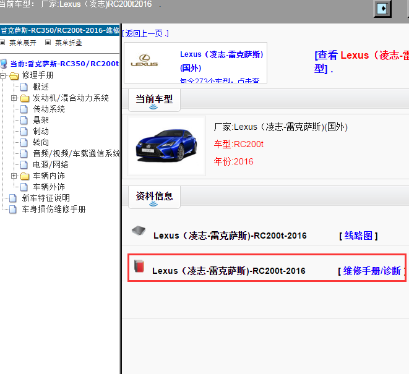Collapse the 修理手册 tree node

click(2, 75)
